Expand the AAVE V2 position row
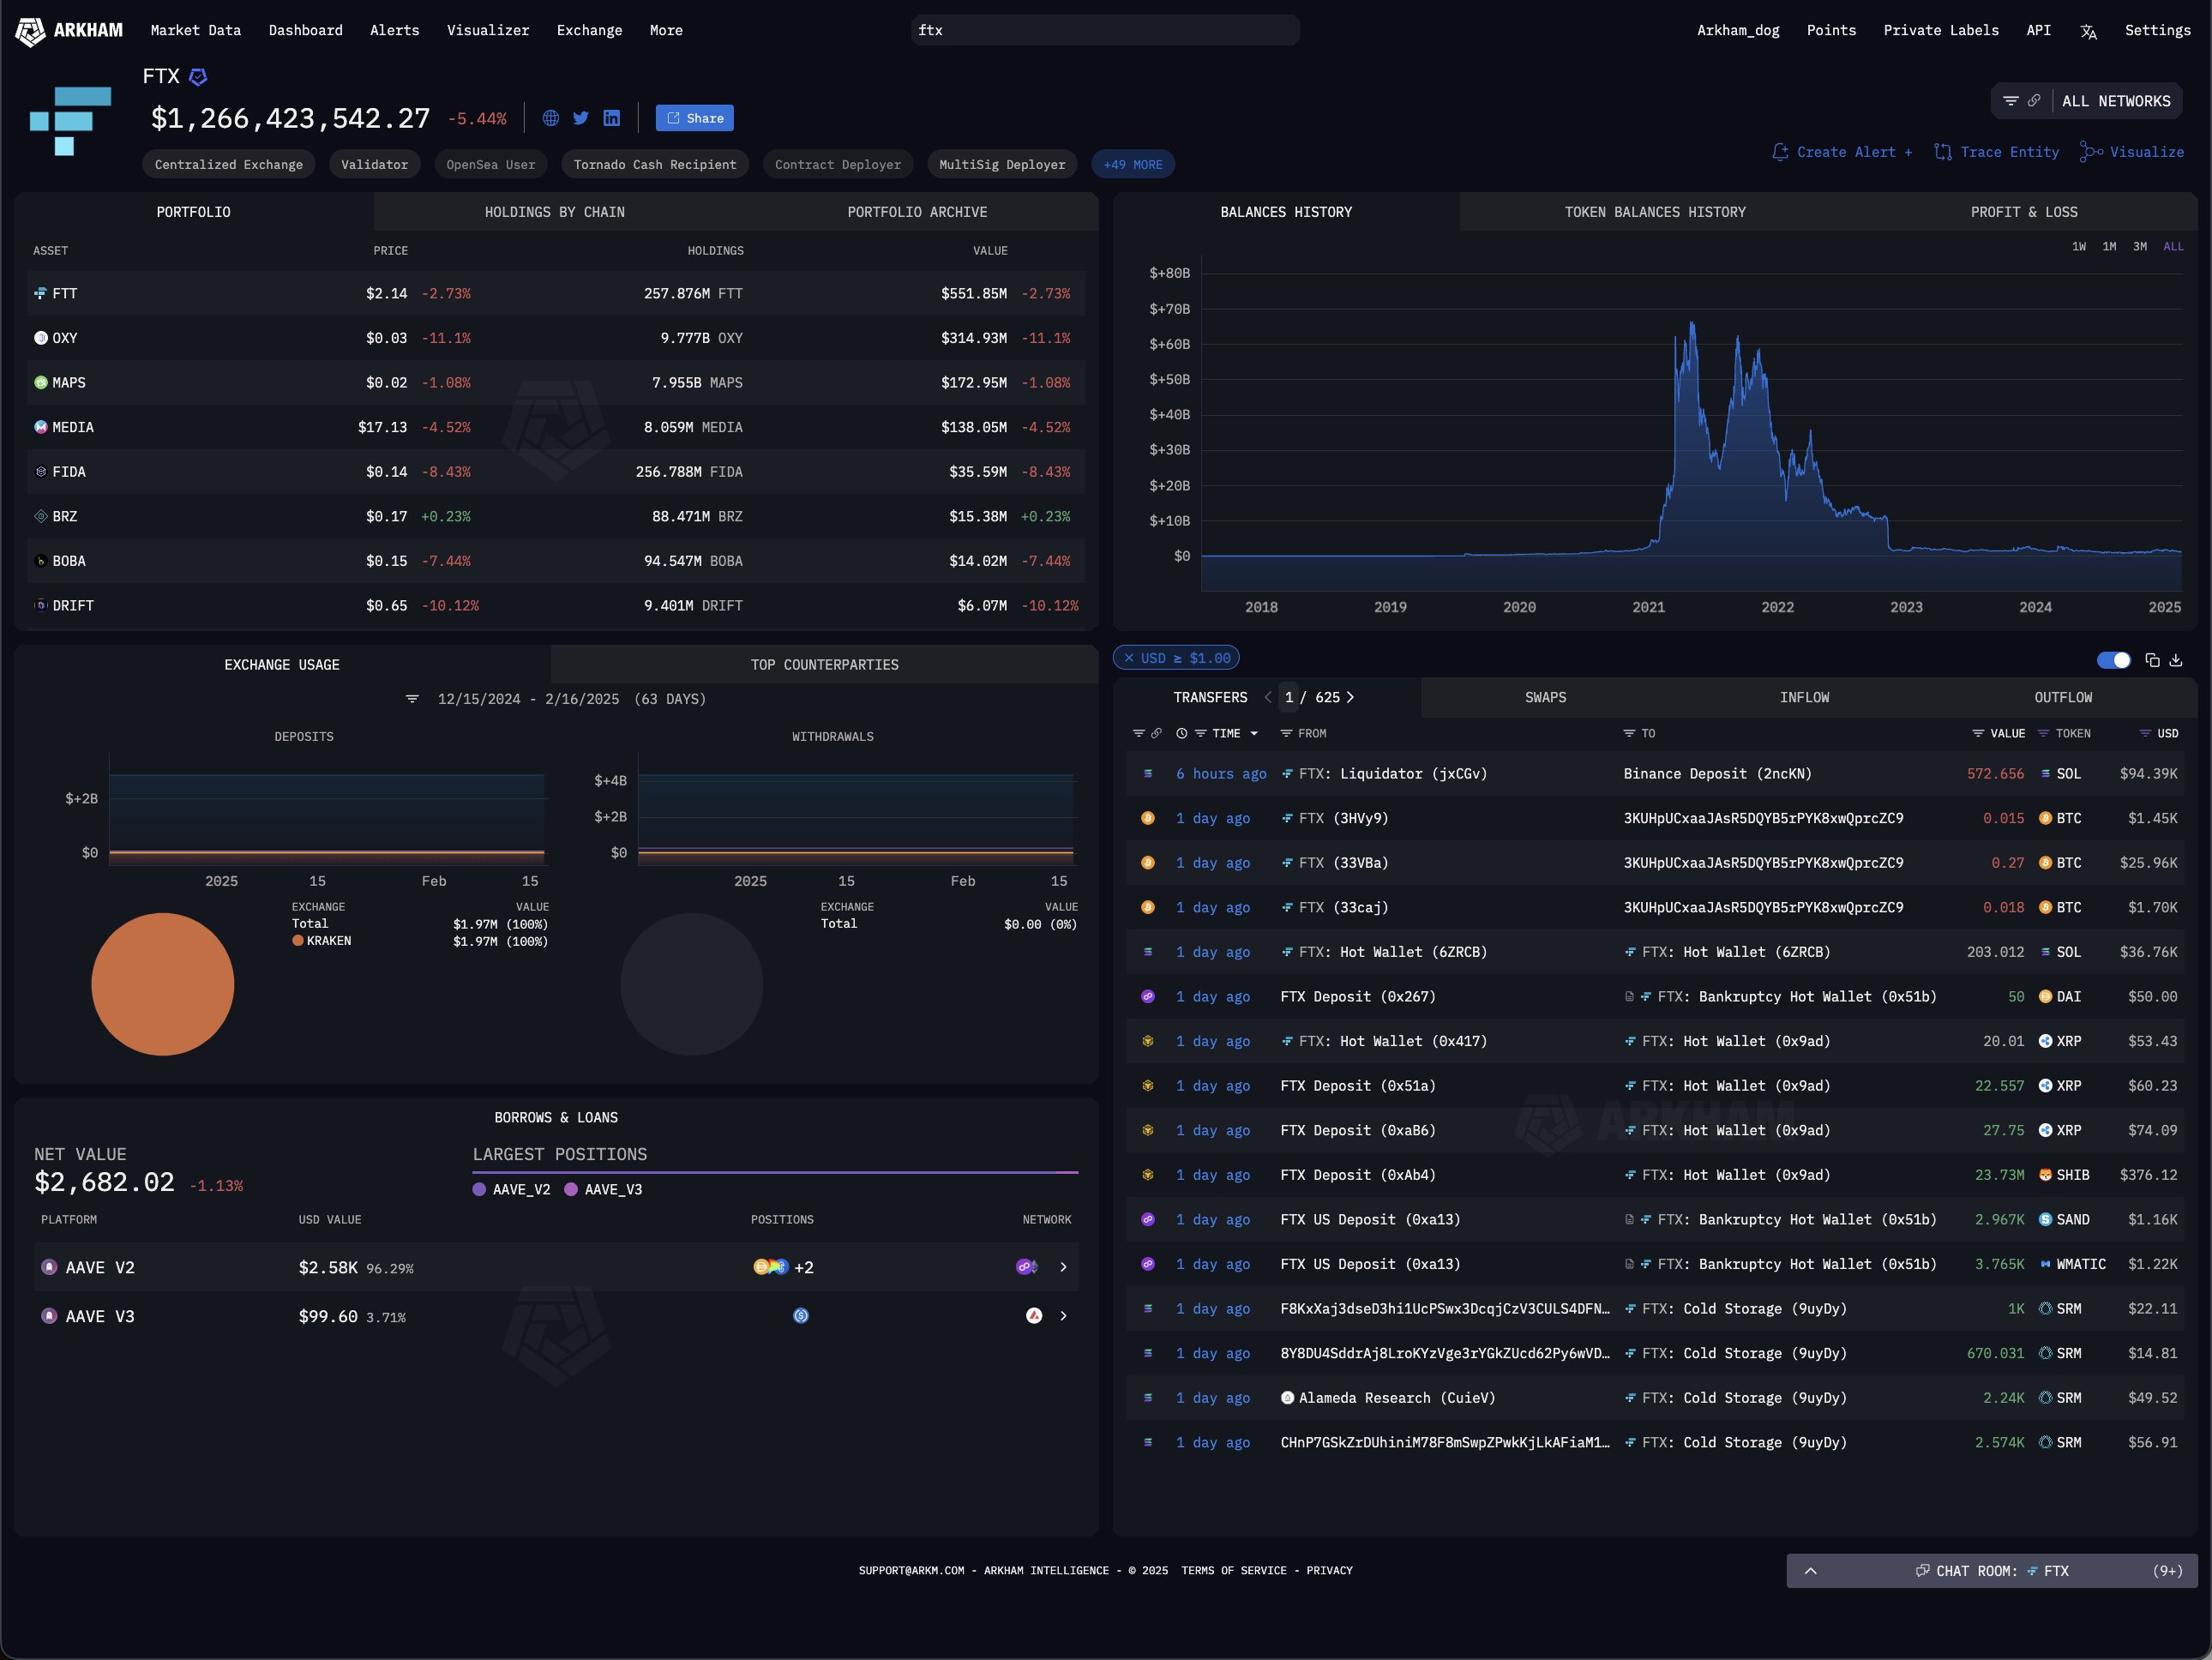Viewport: 2212px width, 1660px height. coord(1063,1267)
